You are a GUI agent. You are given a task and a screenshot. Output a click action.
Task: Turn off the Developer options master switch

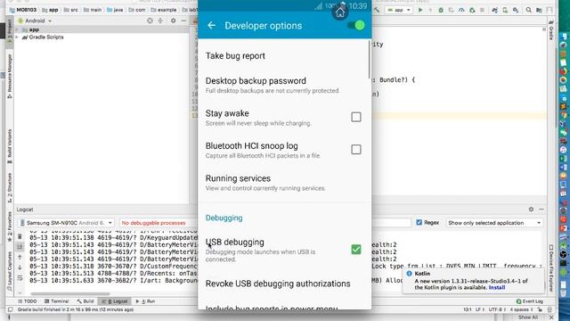(x=355, y=26)
